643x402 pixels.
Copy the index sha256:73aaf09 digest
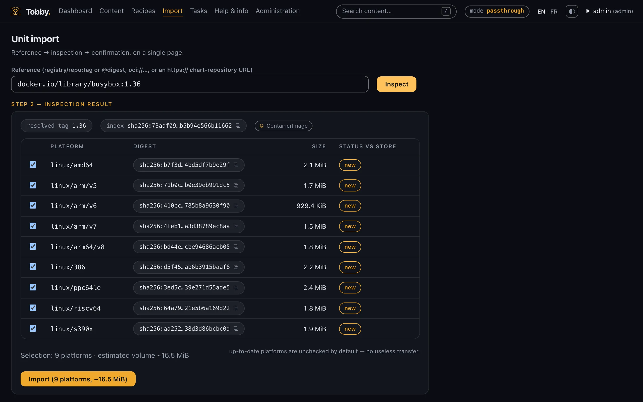coord(238,125)
